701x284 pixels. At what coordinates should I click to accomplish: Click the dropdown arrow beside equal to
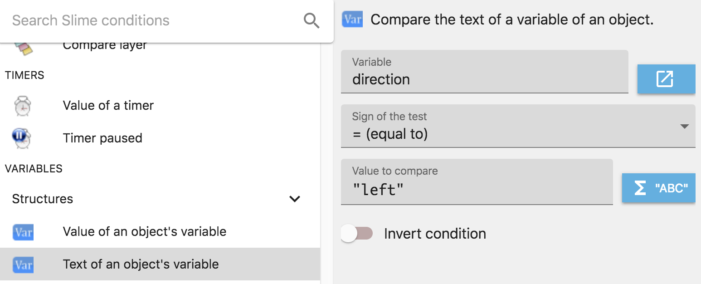pyautogui.click(x=685, y=127)
